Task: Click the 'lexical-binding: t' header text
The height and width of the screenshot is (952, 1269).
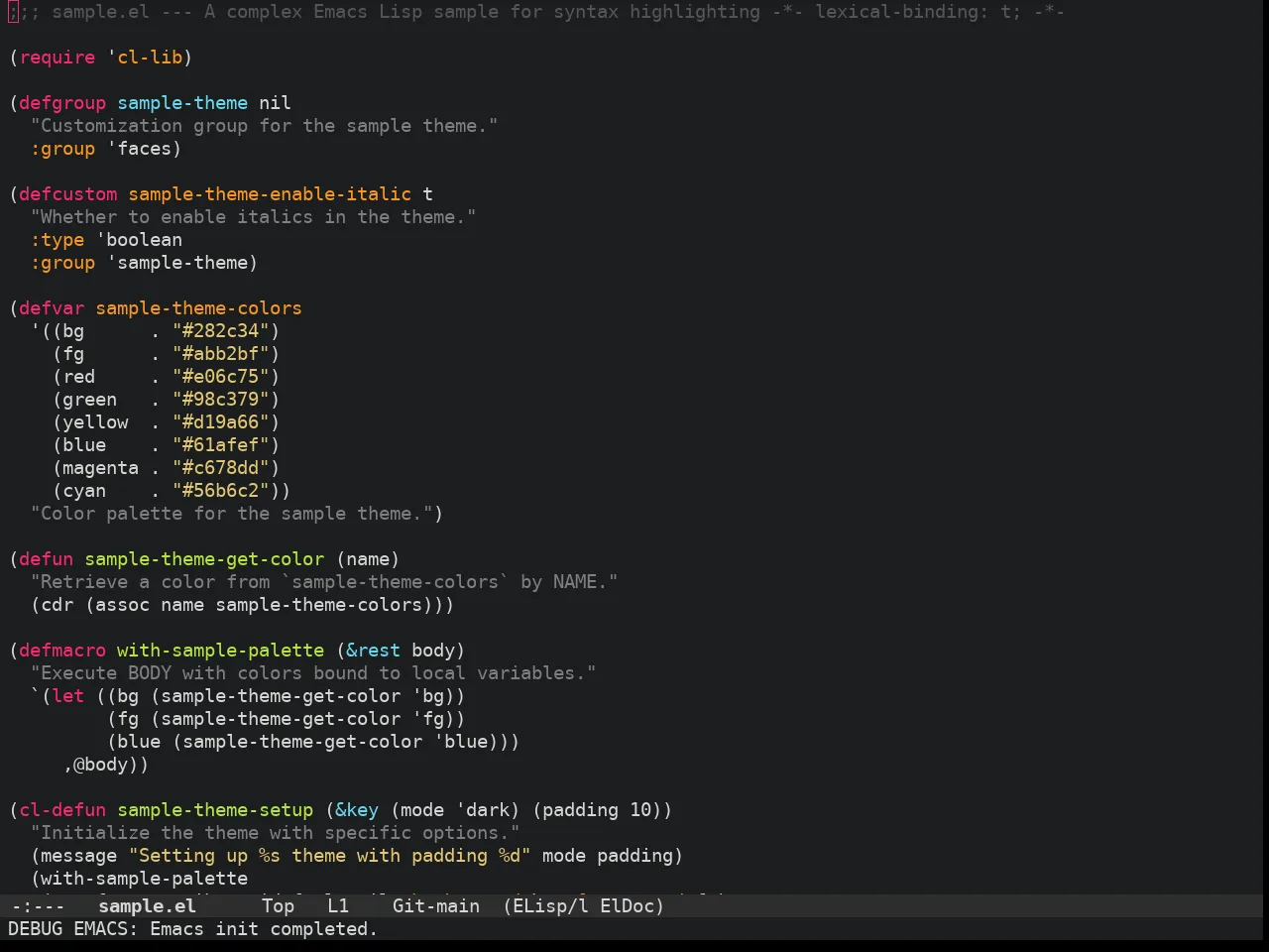Action: (x=913, y=12)
